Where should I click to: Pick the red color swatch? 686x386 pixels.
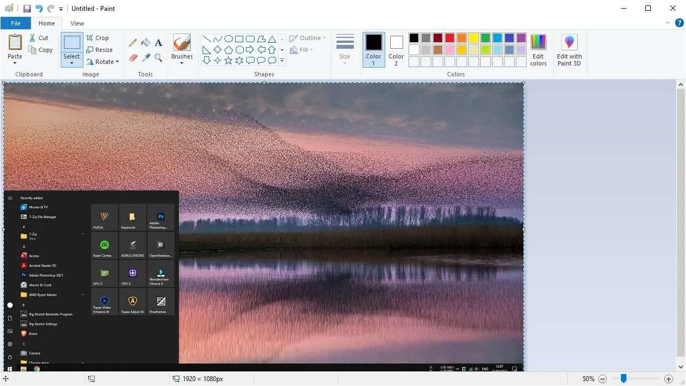(x=449, y=38)
